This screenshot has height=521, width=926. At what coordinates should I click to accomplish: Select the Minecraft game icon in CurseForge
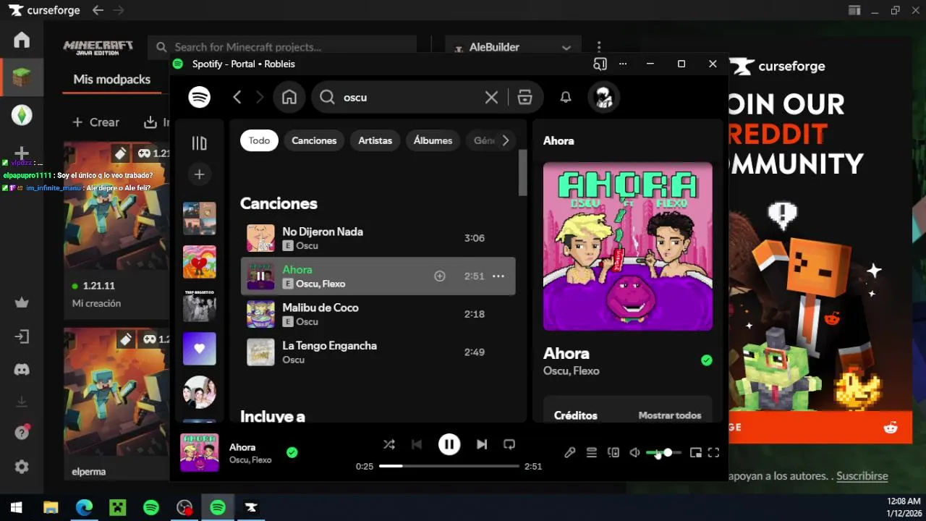pos(22,77)
